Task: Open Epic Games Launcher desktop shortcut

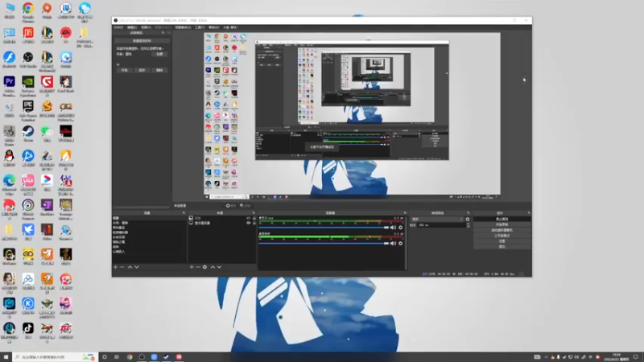Action: click(x=28, y=111)
